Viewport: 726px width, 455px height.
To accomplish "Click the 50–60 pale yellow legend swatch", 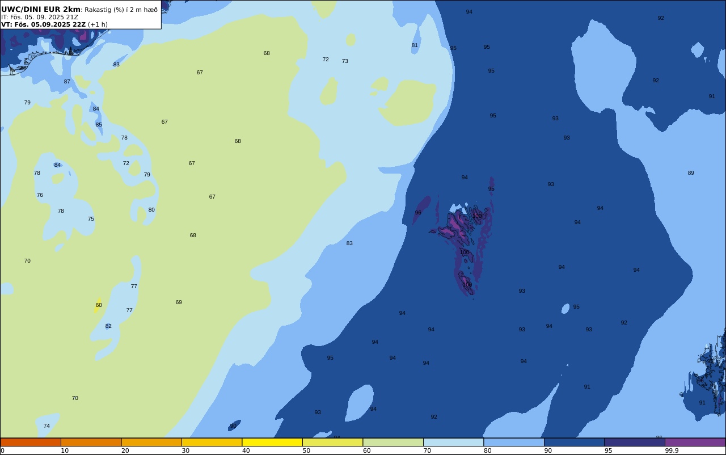I will 332,442.
